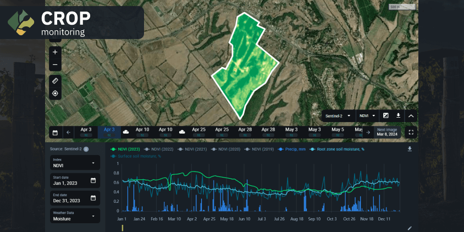
Task: Click the 'Source: Sentinel-2' label
Action: click(65, 149)
